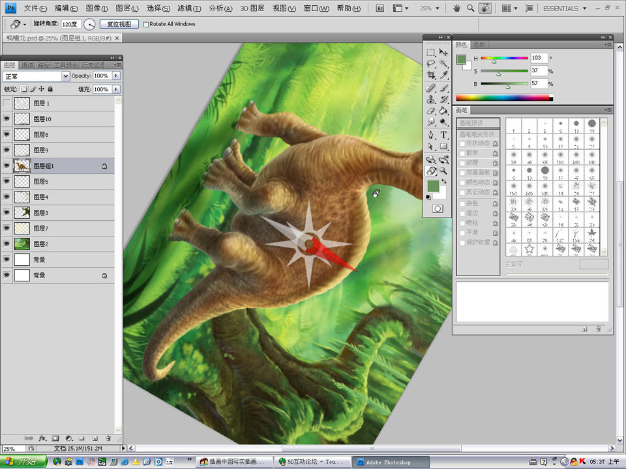Select the Type tool
626x469 pixels.
(443, 135)
